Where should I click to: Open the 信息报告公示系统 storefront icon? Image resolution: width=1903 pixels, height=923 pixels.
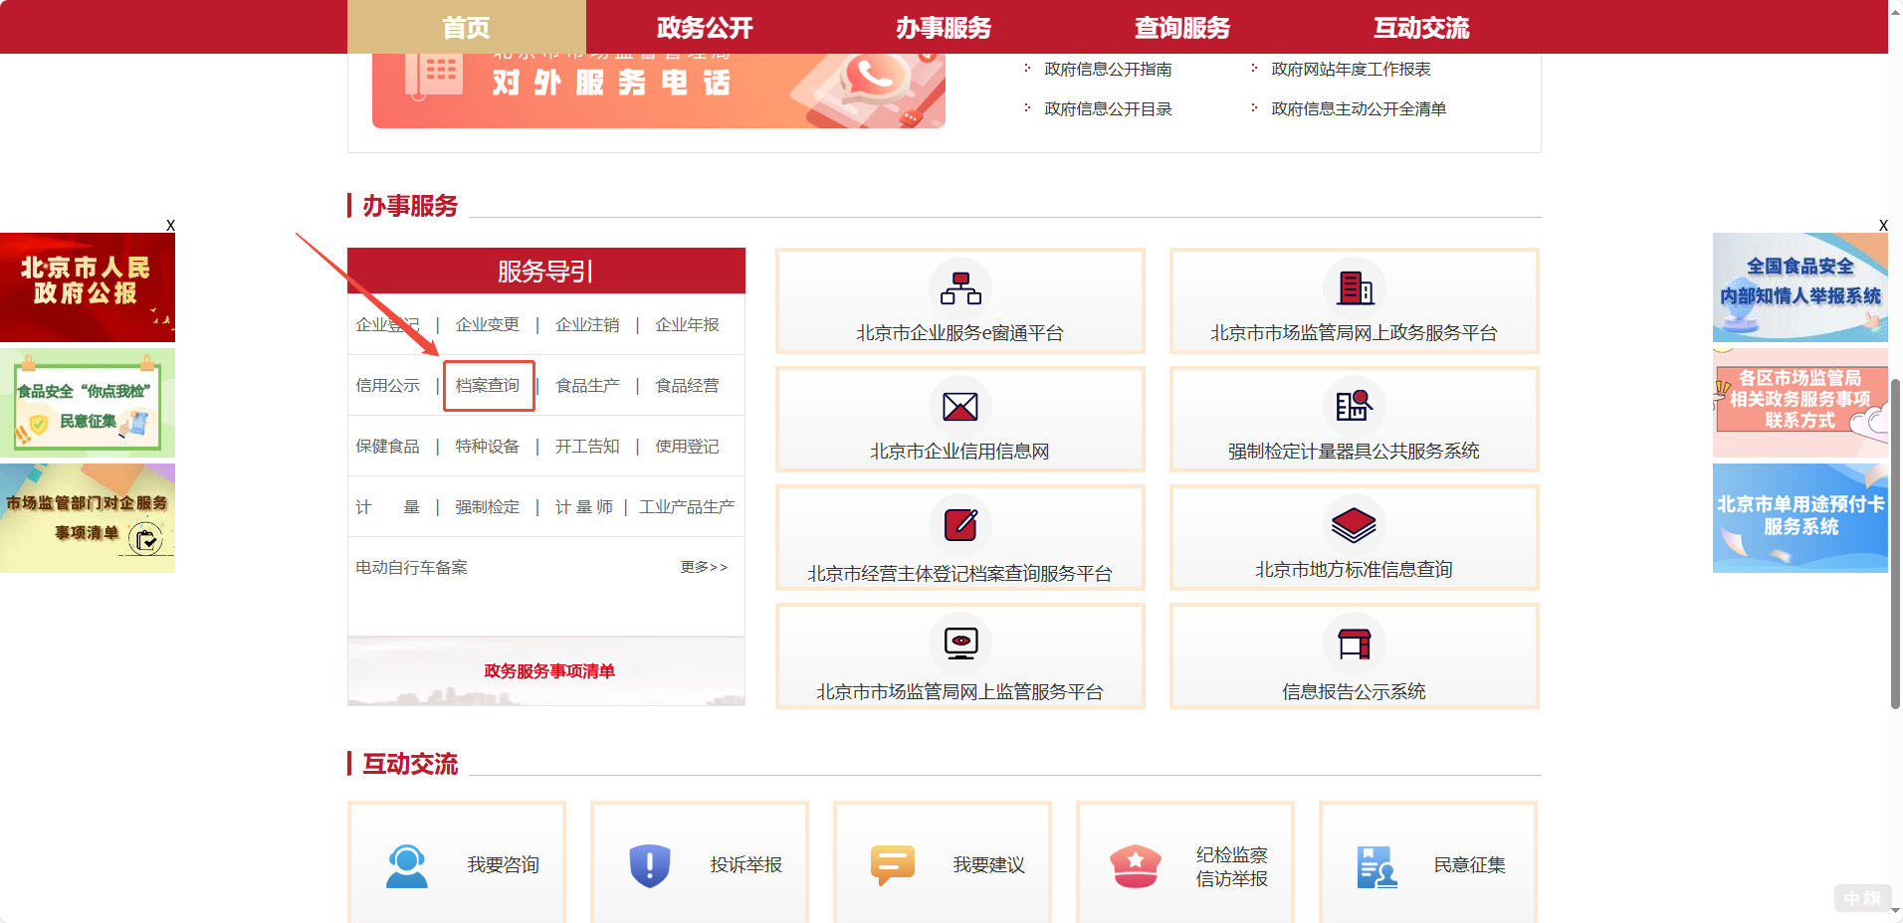click(x=1354, y=643)
